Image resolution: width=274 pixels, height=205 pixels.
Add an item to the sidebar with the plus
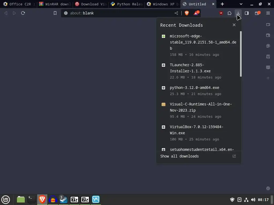[268, 78]
